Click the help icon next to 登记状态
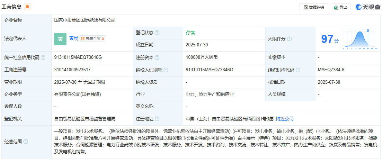The height and width of the screenshot is (163, 383). click(157, 33)
